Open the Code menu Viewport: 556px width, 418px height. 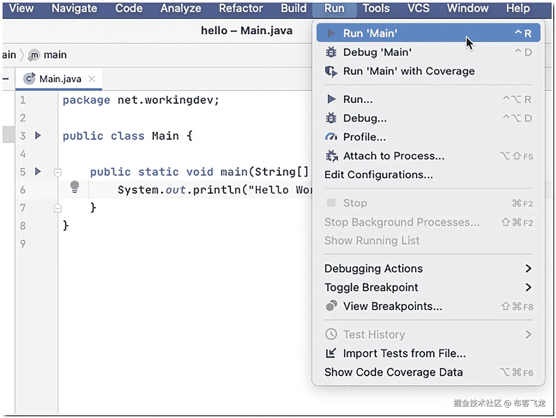(x=129, y=8)
